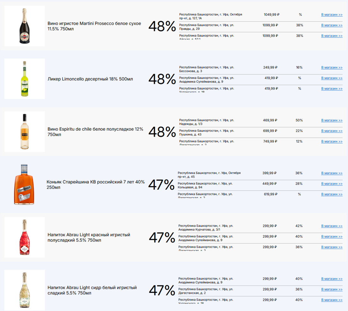Click the Martini Prosecco bottle image

pos(24,26)
